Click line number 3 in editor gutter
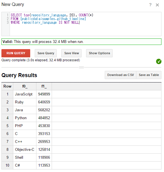164x172 pixels. [8, 23]
